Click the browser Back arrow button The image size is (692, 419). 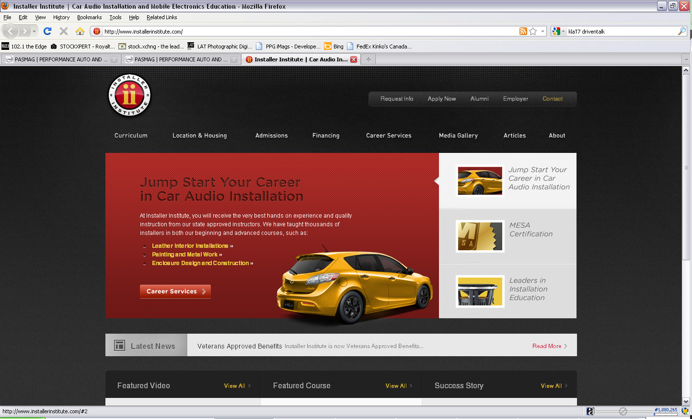11,31
